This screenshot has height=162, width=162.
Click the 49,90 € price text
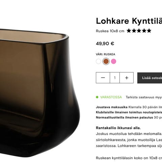[x=105, y=44]
